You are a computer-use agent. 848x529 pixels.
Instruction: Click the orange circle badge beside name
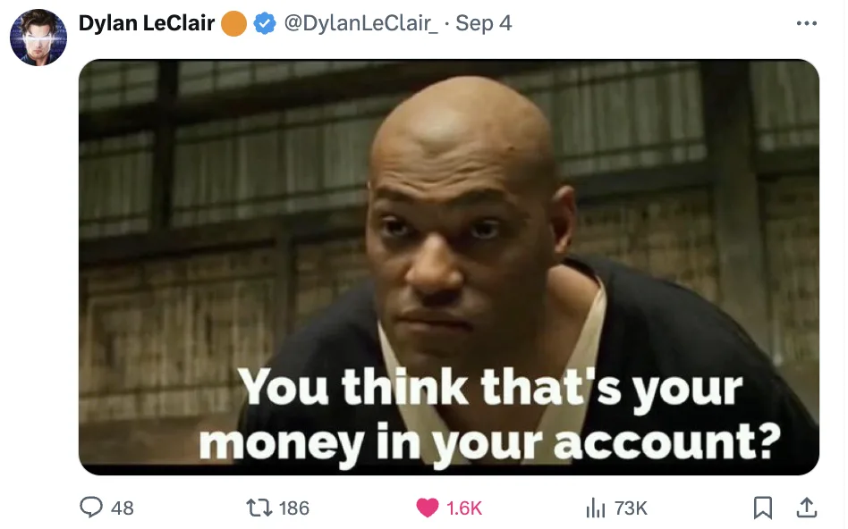pos(234,24)
